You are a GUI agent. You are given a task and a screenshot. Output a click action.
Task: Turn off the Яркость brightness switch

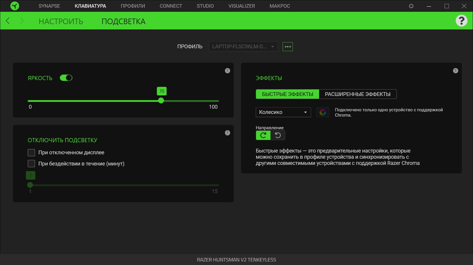point(66,78)
